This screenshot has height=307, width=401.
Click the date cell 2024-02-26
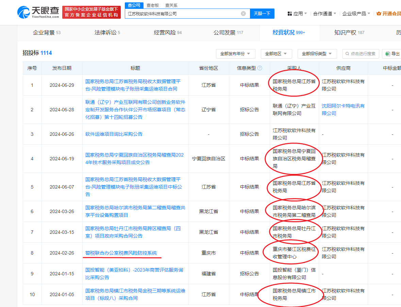[62, 253]
